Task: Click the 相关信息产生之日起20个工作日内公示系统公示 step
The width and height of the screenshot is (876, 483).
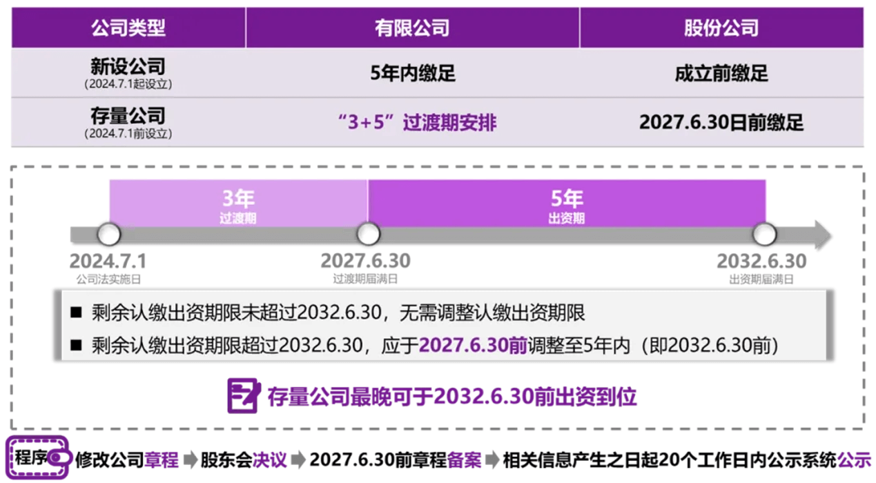Action: pos(688,460)
